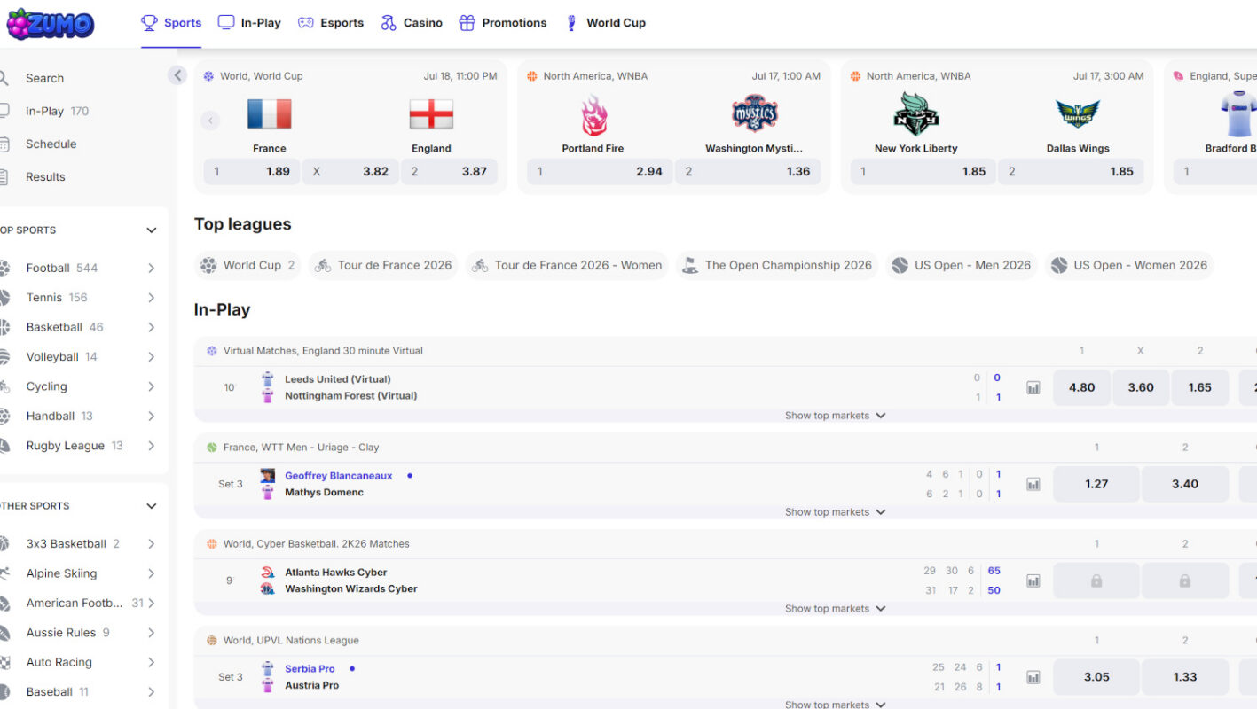Click the Portland Fire team logo
The width and height of the screenshot is (1257, 709).
[x=593, y=115]
